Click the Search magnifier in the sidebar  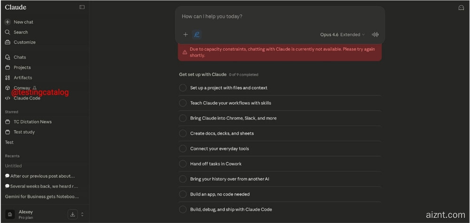pyautogui.click(x=8, y=32)
